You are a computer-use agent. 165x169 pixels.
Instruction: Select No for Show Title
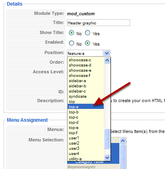[x=71, y=33]
